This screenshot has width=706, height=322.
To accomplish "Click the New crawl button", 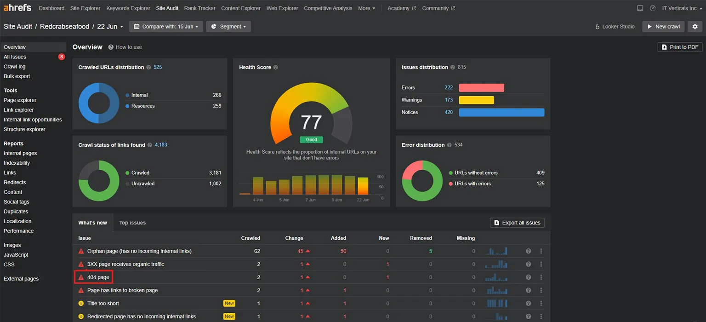I will 663,27.
